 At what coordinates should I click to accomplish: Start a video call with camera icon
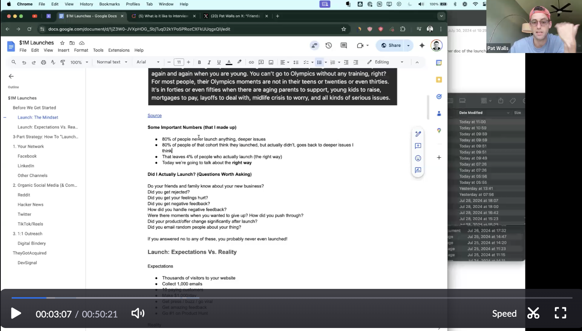point(360,46)
